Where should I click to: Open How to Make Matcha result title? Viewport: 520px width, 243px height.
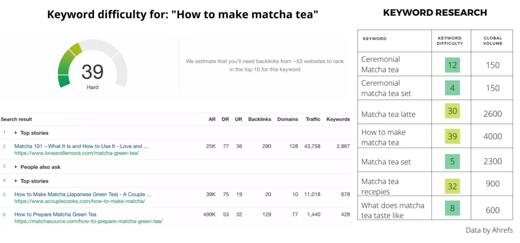[x=82, y=194]
